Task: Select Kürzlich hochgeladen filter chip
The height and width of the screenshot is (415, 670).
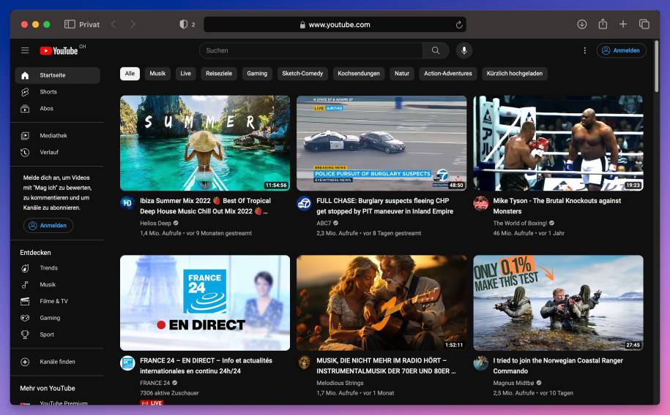Action: pos(515,73)
